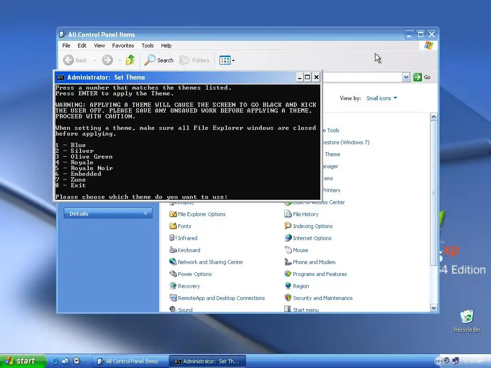Image resolution: width=491 pixels, height=368 pixels.
Task: Open the Back history dropdown arrow
Action: click(94, 60)
